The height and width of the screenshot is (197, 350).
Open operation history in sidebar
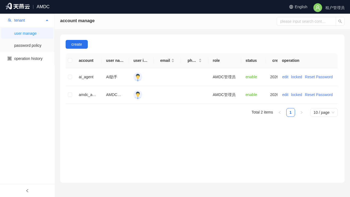click(27, 59)
